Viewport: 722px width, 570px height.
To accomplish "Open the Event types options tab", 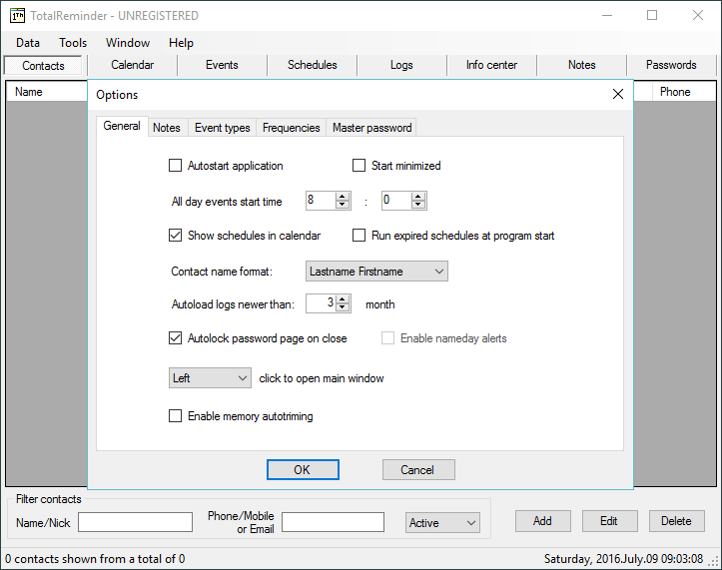I will click(x=223, y=128).
